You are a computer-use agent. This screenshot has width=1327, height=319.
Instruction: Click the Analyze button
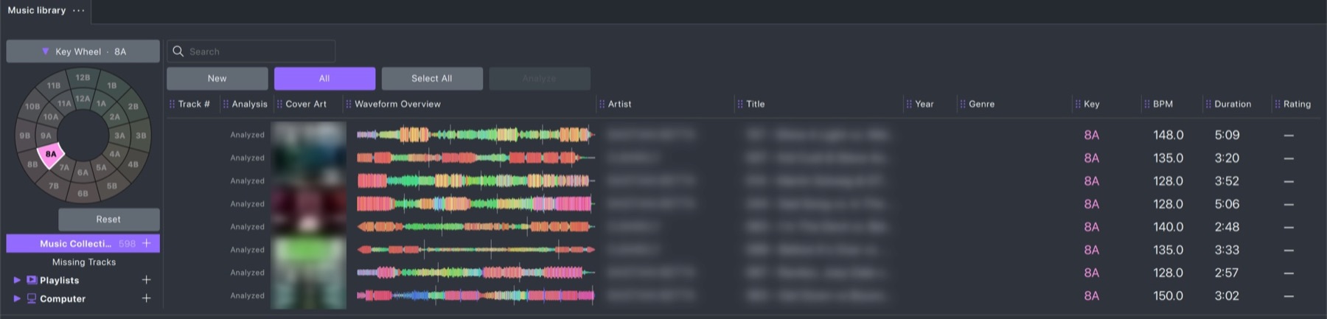[x=540, y=79]
